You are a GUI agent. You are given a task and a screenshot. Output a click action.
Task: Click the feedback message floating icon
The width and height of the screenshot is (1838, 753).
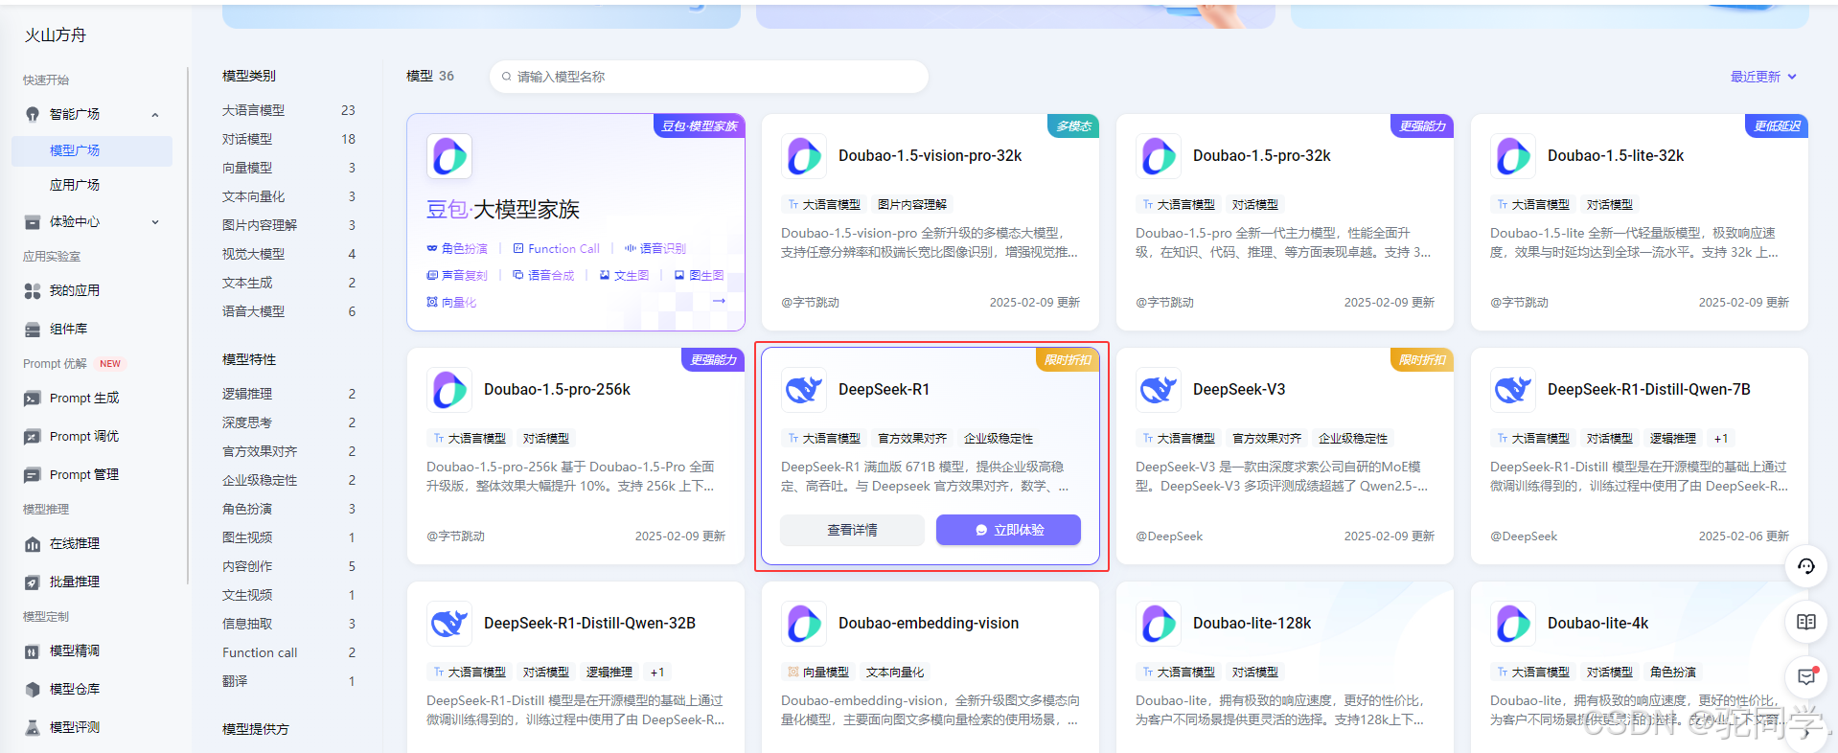[x=1806, y=676]
